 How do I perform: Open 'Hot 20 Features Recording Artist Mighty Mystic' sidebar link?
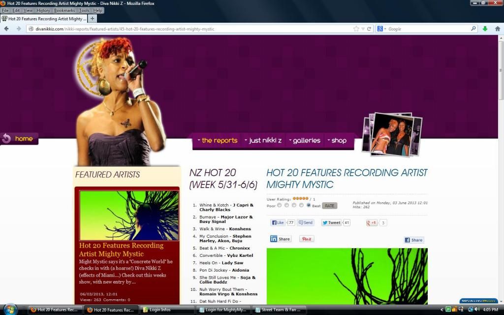click(121, 250)
